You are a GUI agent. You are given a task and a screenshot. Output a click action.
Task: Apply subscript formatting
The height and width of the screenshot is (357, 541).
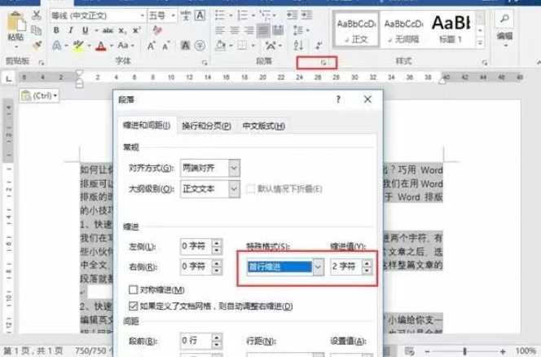tap(122, 30)
